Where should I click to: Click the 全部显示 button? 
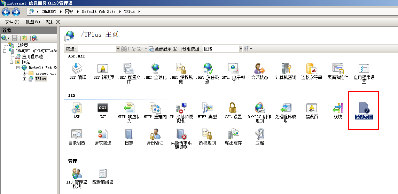(163, 49)
